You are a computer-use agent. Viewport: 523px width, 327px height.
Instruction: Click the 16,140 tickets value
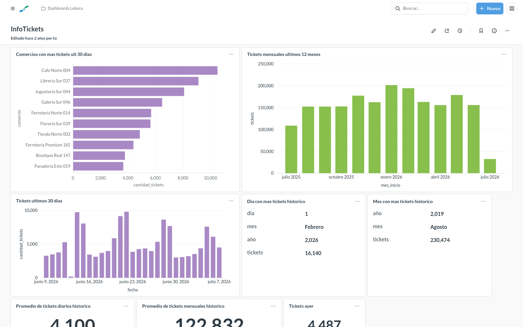313,253
